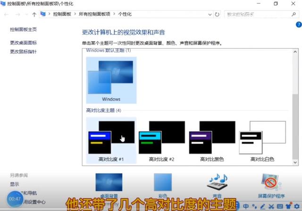Viewport: 302px width, 211px height.
Task: Open the IME settings gear icon
Action: tap(297, 206)
